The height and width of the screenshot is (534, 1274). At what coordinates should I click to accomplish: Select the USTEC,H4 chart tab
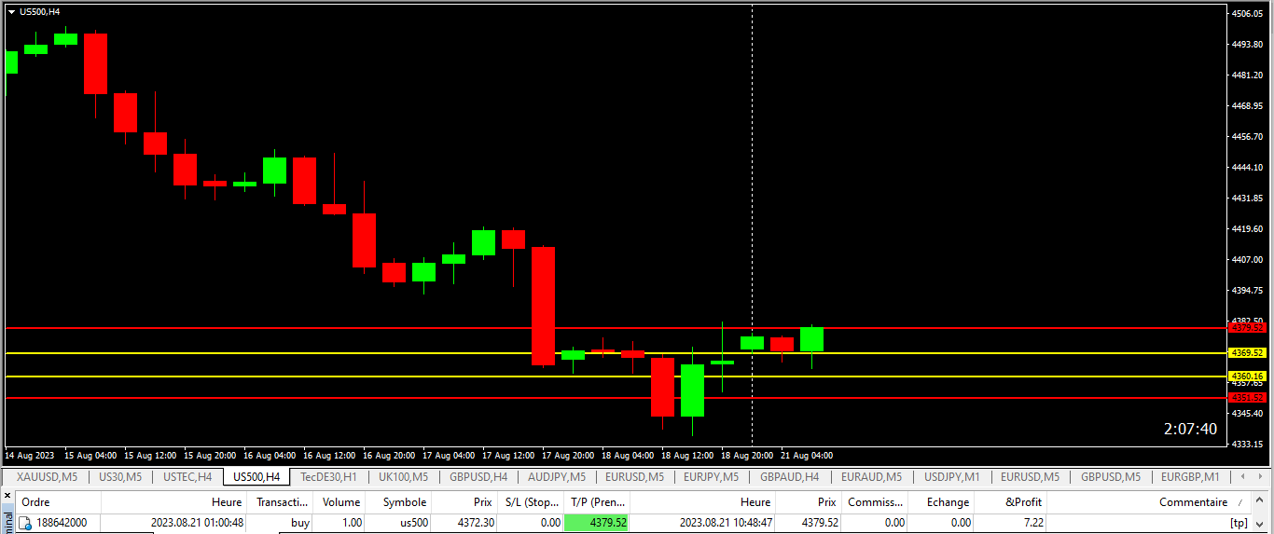coord(187,477)
